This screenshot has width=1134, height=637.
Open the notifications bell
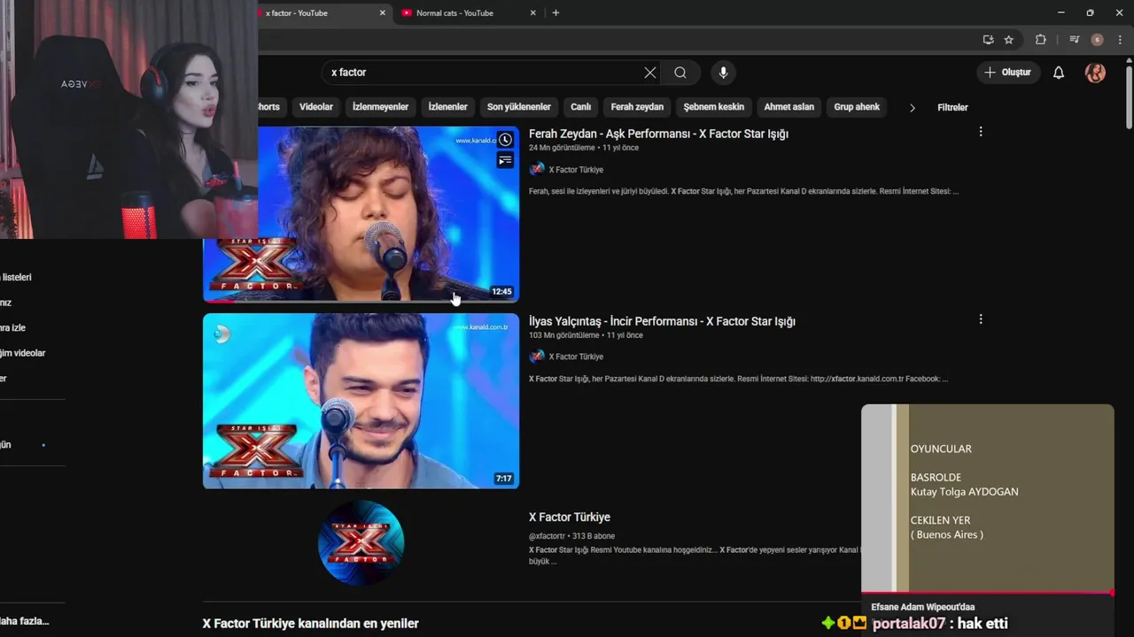1058,73
